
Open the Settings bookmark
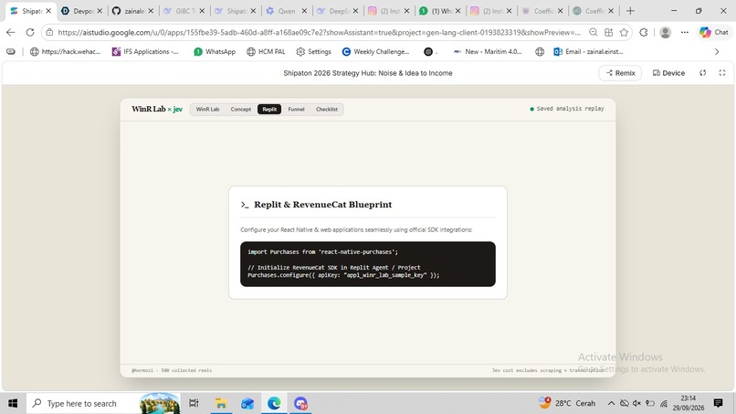point(313,52)
